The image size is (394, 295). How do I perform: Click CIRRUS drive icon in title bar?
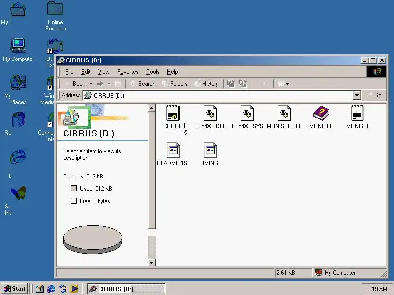[61, 60]
